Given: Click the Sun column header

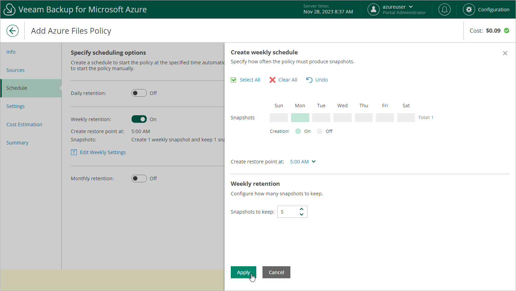Looking at the screenshot, I should pos(279,106).
